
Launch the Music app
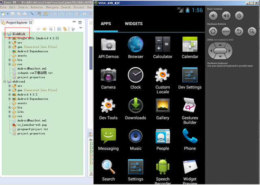(136, 140)
